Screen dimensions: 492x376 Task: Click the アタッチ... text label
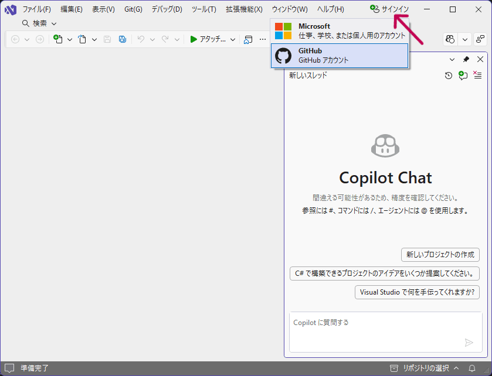tap(213, 39)
